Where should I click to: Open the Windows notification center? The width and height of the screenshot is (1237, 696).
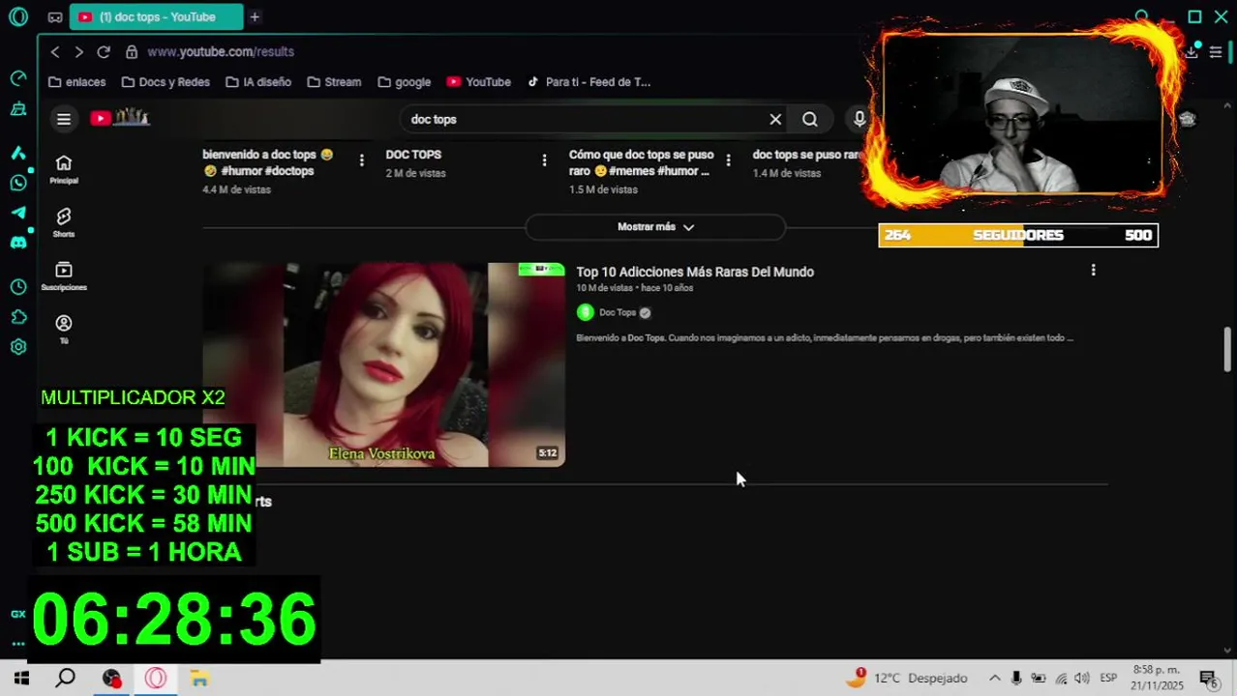[x=1209, y=679]
